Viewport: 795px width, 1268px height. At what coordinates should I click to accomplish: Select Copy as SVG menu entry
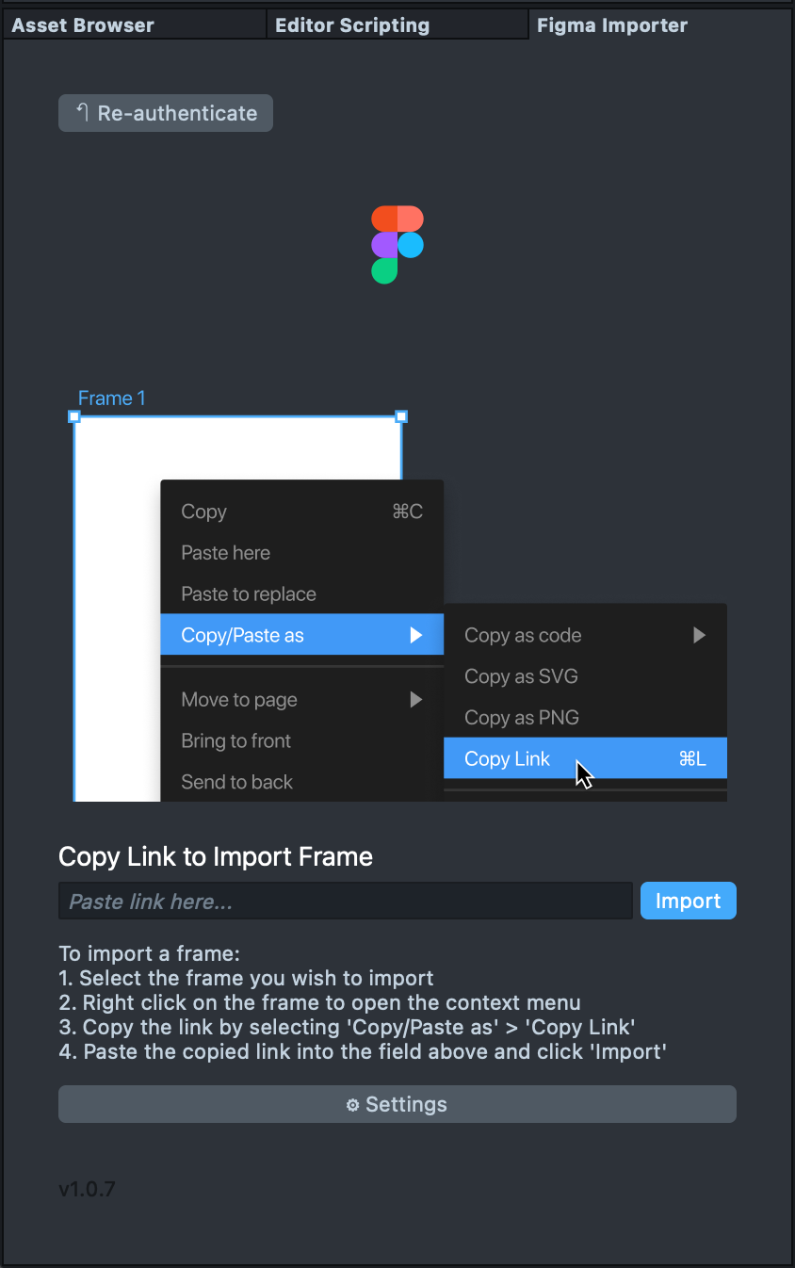[x=521, y=676]
